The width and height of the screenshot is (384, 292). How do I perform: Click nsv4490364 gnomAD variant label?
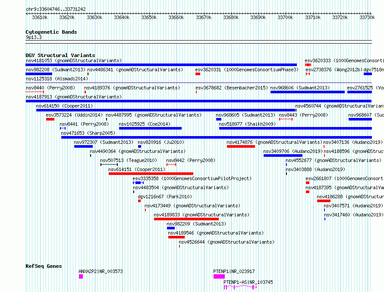pos(138,151)
